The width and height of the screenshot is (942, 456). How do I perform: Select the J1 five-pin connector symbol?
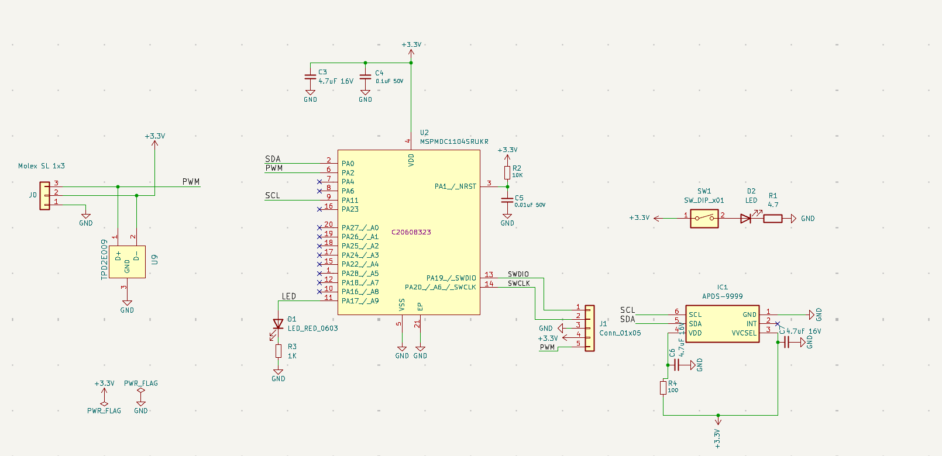click(x=589, y=328)
